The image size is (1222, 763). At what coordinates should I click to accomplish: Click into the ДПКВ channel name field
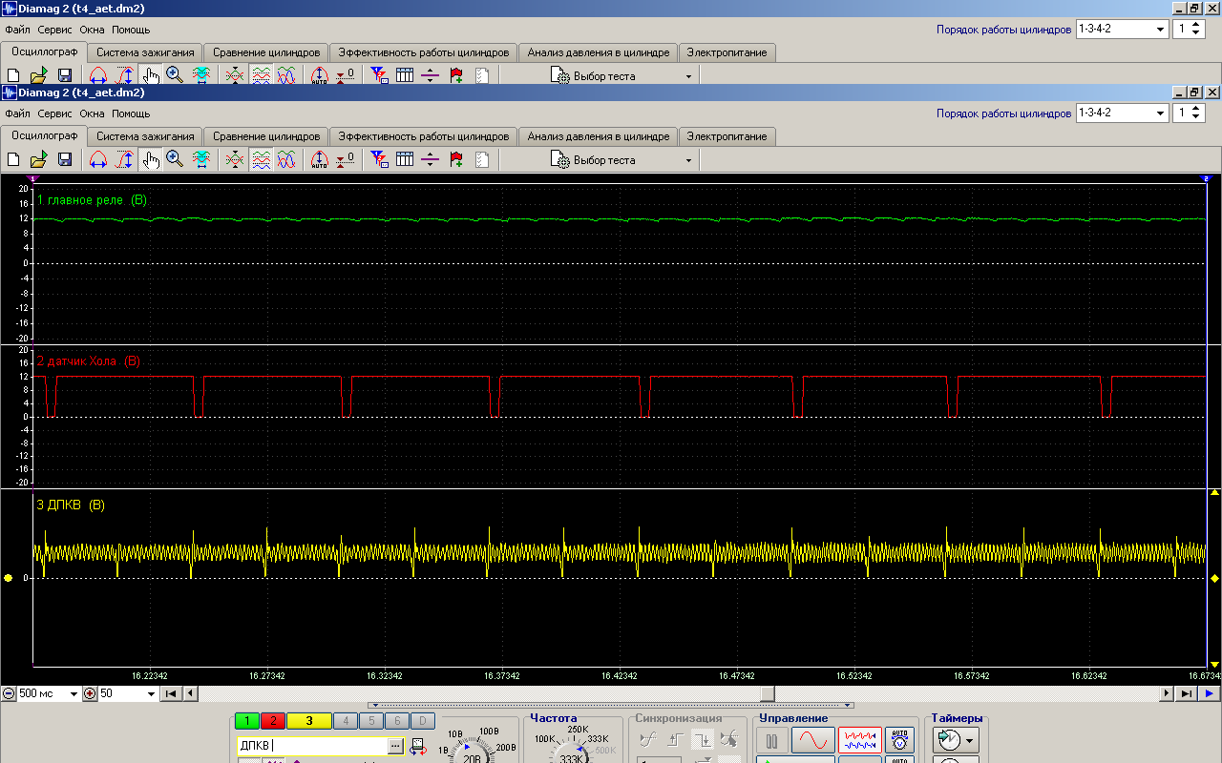310,746
